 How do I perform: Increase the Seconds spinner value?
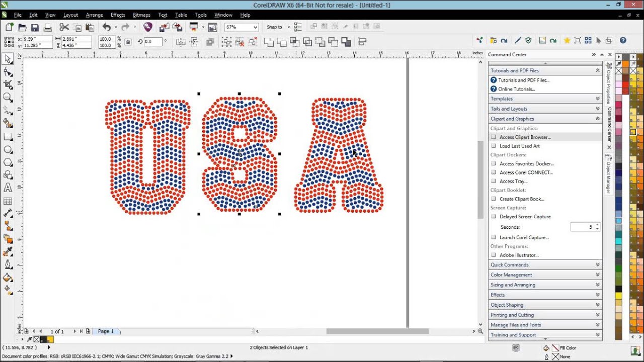[597, 225]
